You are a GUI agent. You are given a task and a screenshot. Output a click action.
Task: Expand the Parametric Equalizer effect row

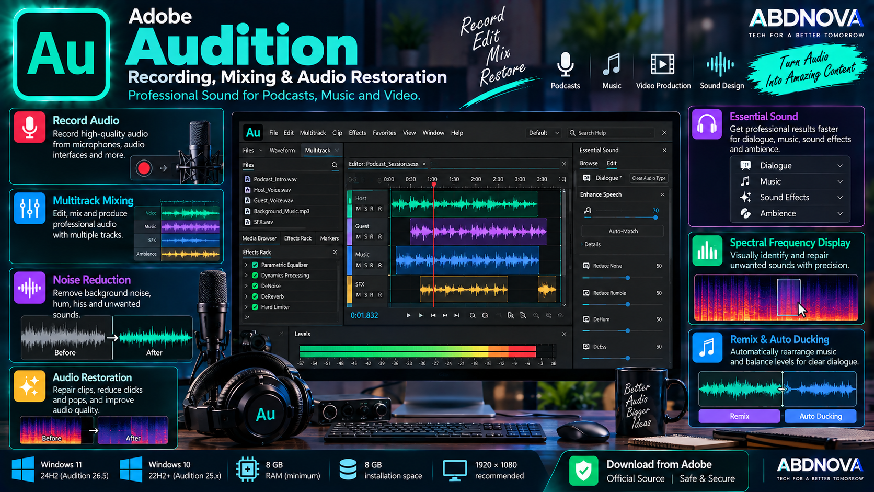pyautogui.click(x=246, y=265)
